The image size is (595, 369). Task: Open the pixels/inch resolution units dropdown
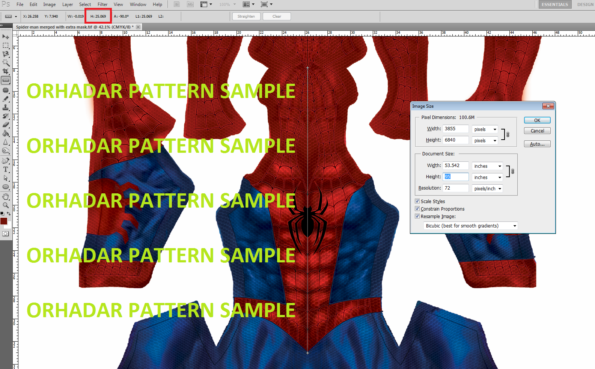coord(487,188)
